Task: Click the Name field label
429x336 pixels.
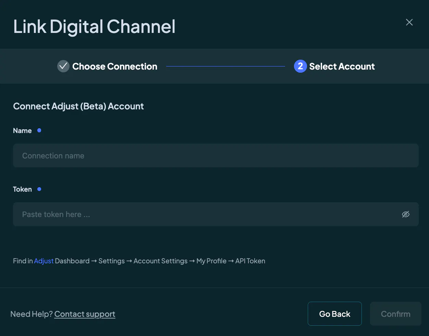Action: click(x=22, y=131)
